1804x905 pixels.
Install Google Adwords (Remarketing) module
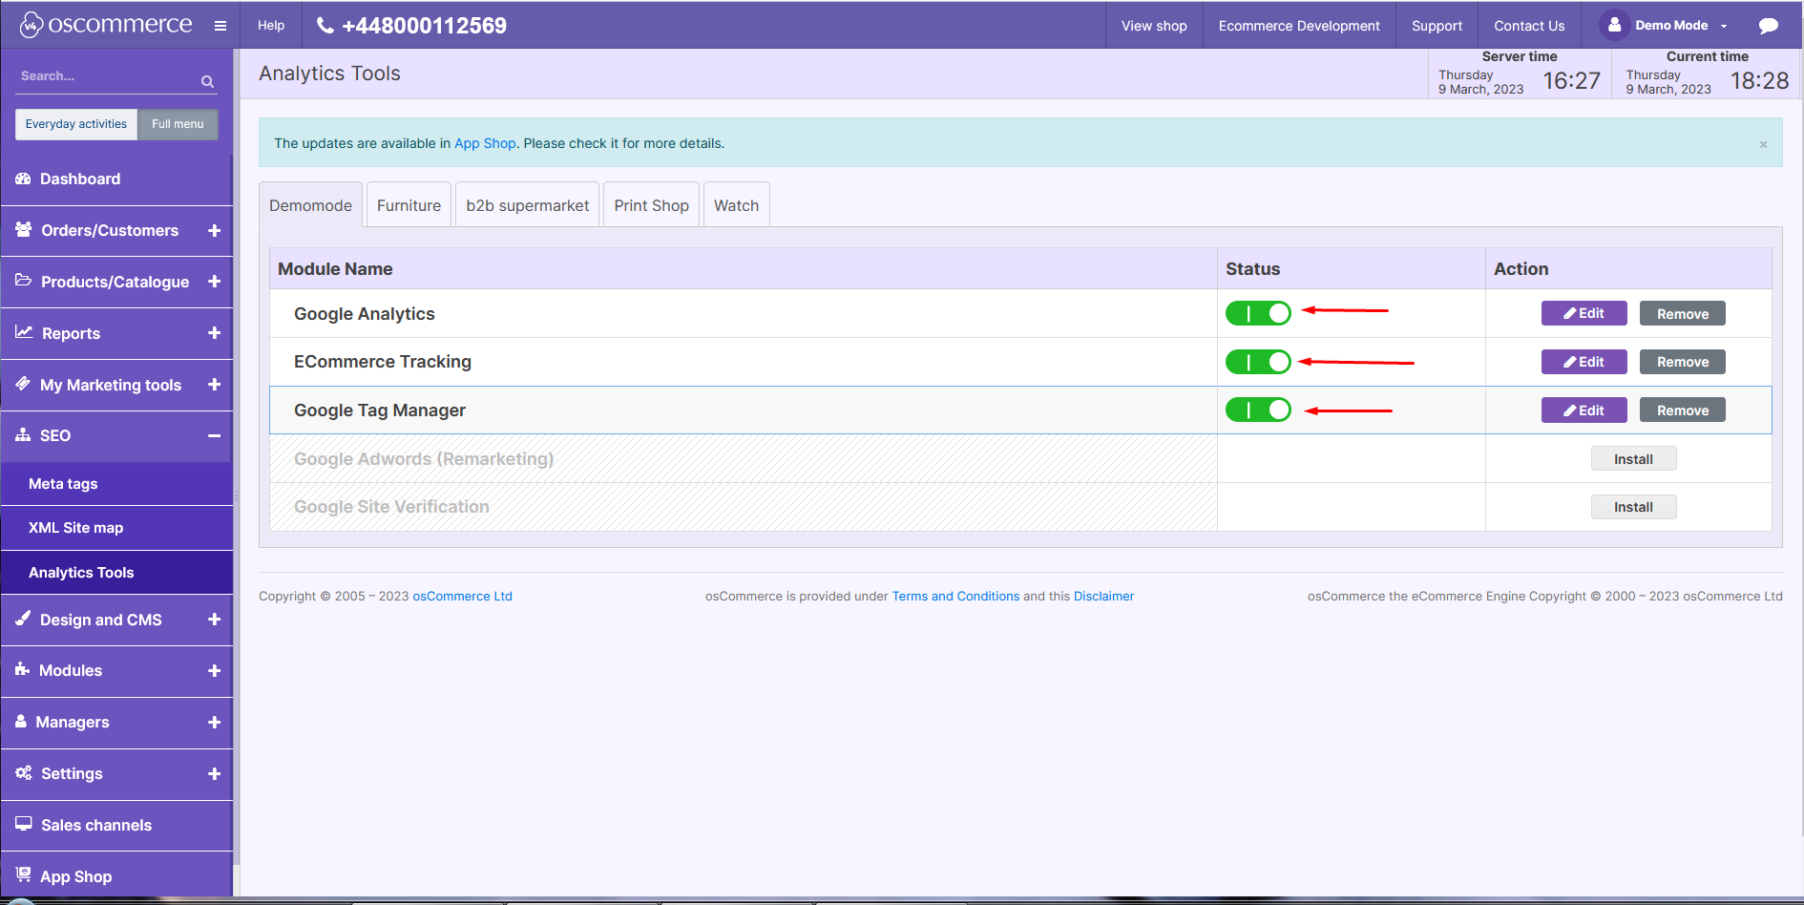point(1633,459)
